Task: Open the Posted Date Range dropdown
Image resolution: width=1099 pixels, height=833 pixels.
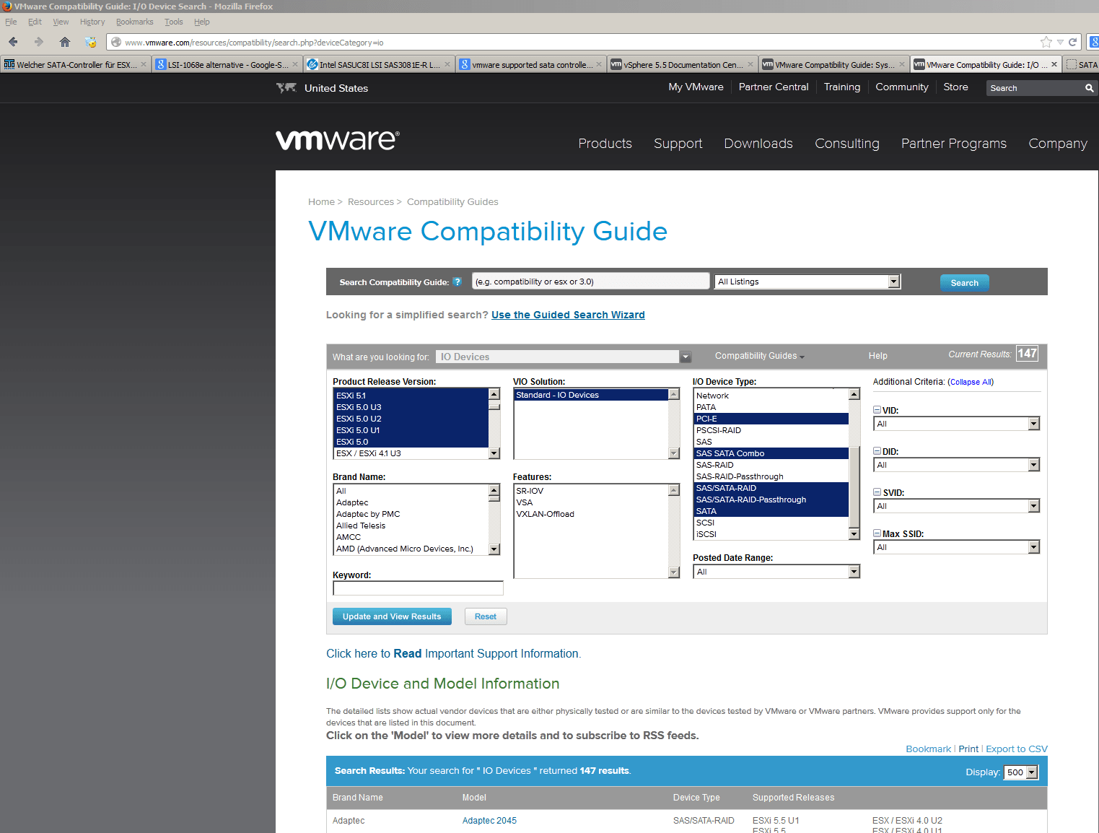Action: click(776, 572)
